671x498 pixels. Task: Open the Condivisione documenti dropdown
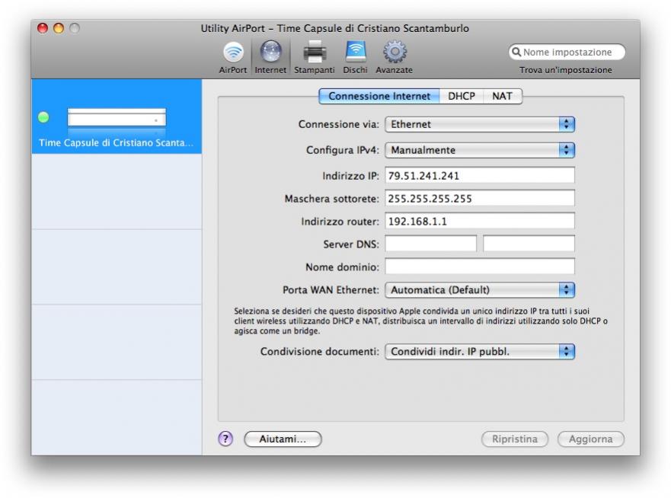(x=480, y=352)
